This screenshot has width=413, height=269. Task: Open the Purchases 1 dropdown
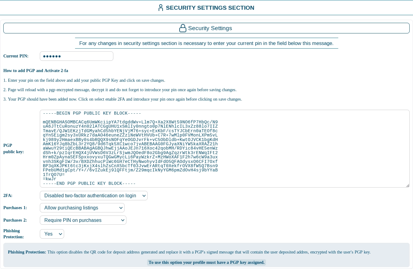click(82, 208)
